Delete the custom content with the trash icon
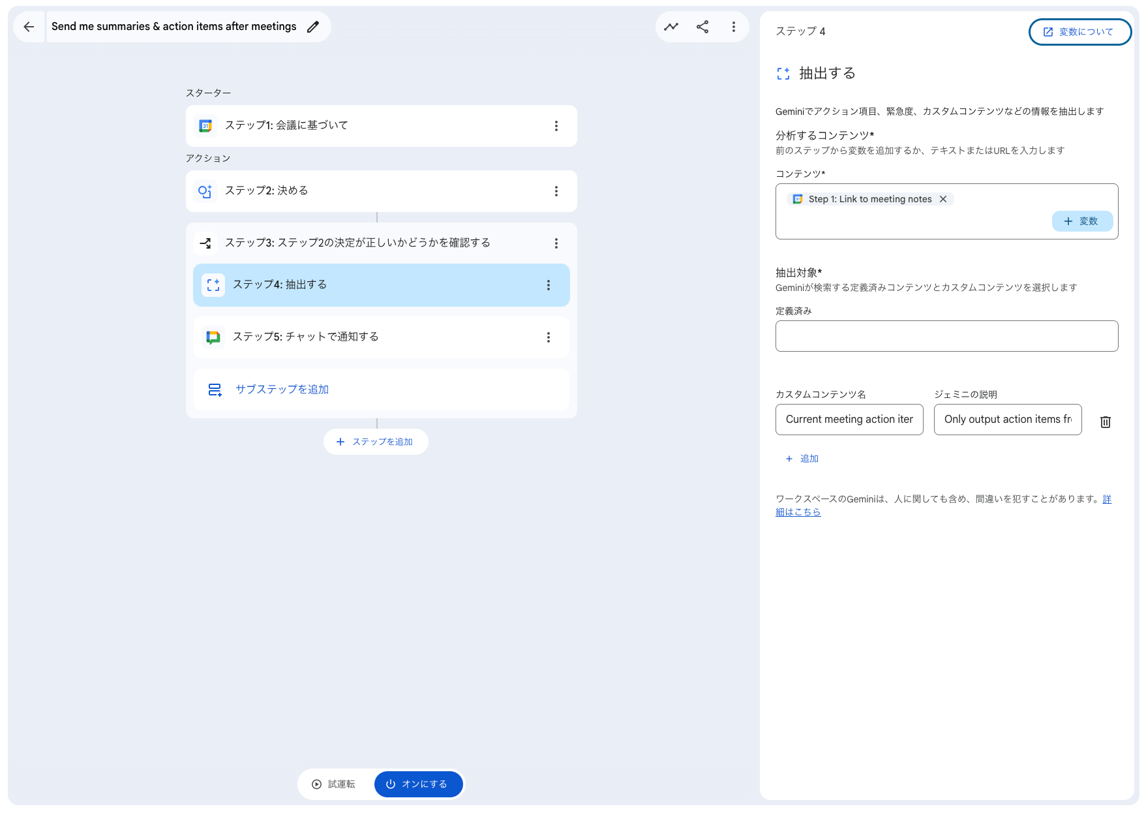Screen dimensions: 1146x813 pyautogui.click(x=1106, y=422)
